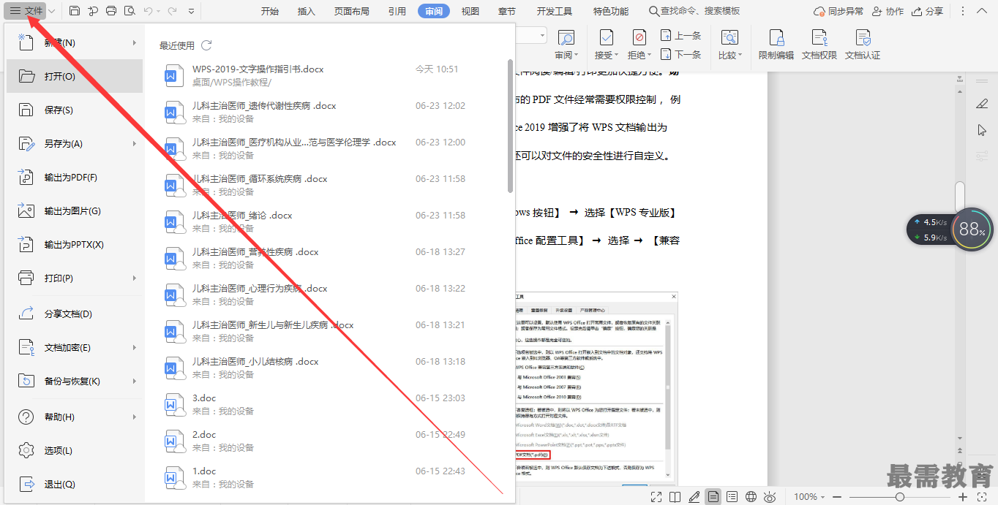Open the 特色功能 tab
This screenshot has width=998, height=505.
(x=611, y=11)
